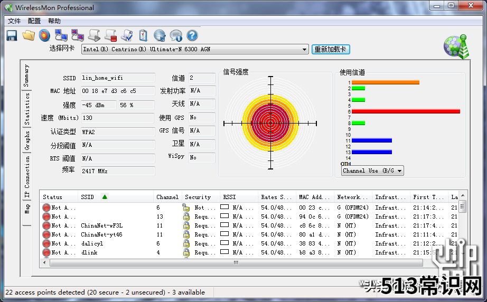Click the blue channel 13 usage bar
The width and height of the screenshot is (487, 302).
click(x=372, y=152)
